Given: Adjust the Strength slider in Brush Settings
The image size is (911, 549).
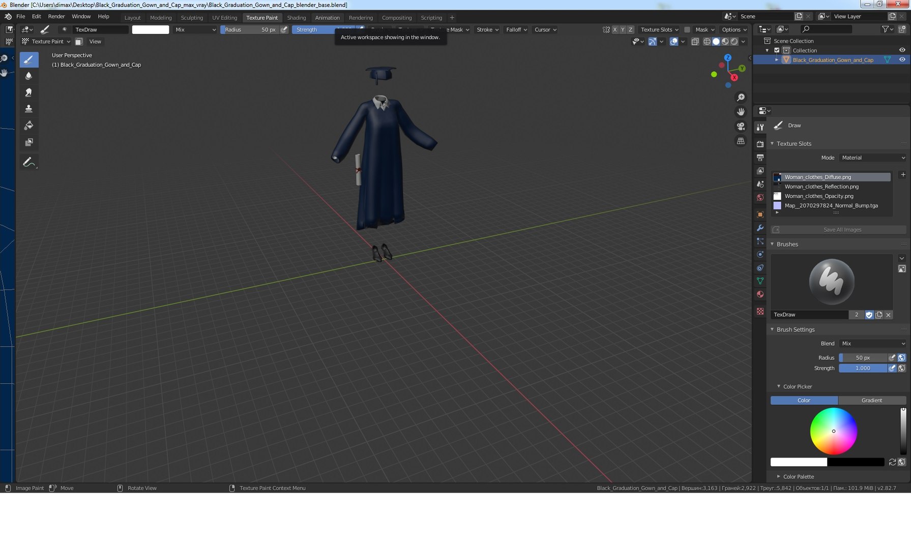Looking at the screenshot, I should (x=863, y=369).
